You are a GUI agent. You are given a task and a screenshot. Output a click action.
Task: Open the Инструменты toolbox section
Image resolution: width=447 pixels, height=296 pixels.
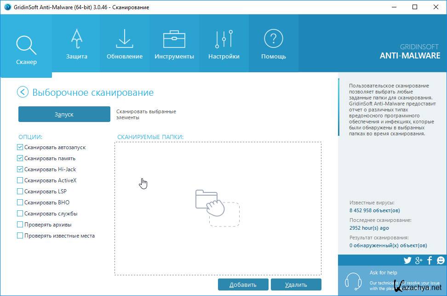[x=174, y=45]
